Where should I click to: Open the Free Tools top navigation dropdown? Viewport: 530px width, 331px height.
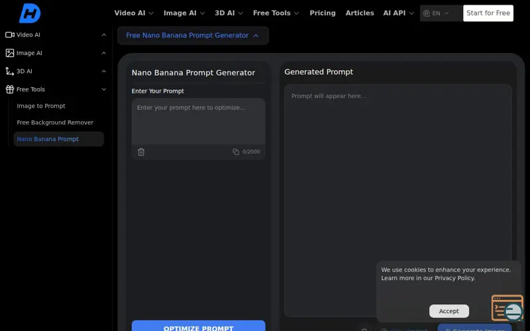point(276,13)
